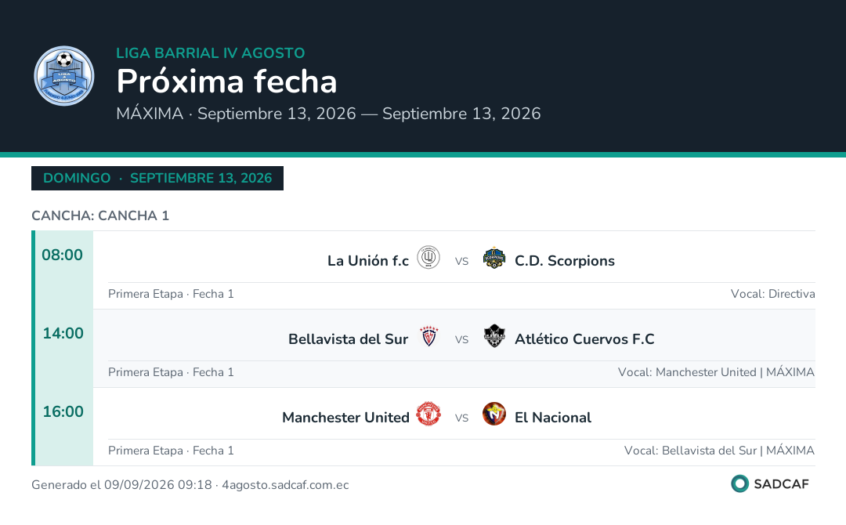This screenshot has height=525, width=846.
Task: Select the 16:00 time slot
Action: tap(63, 411)
